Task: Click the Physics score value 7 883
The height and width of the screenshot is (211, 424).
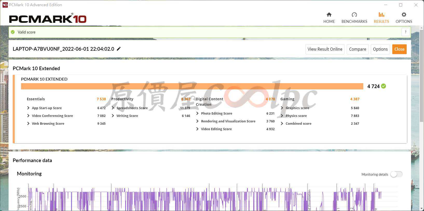Action: click(x=355, y=116)
